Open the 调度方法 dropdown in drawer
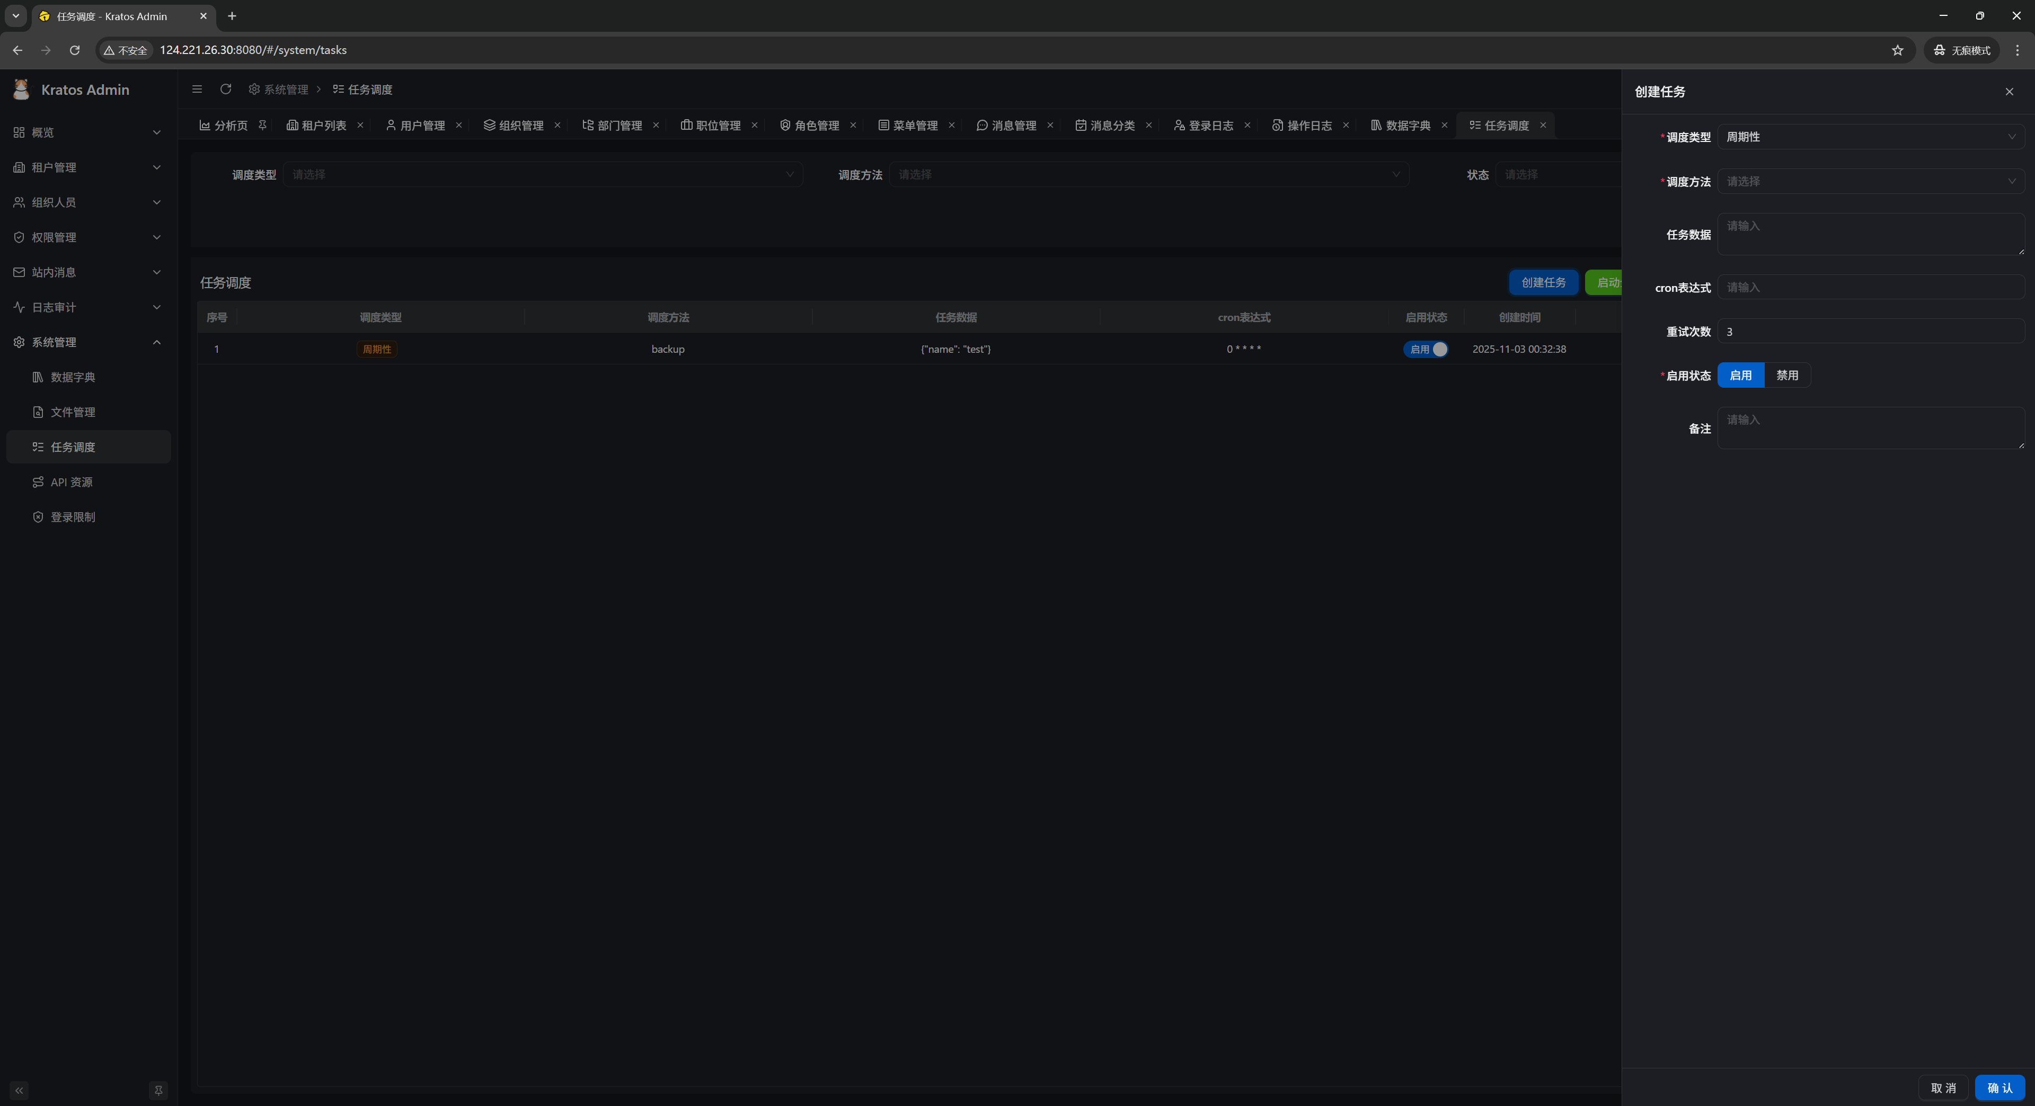Viewport: 2035px width, 1106px height. [1870, 181]
